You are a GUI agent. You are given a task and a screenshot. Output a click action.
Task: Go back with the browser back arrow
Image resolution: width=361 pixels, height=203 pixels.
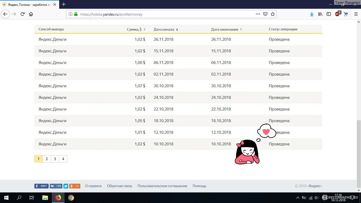click(x=5, y=14)
